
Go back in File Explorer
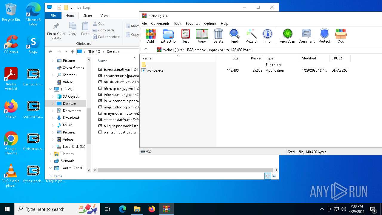50,52
